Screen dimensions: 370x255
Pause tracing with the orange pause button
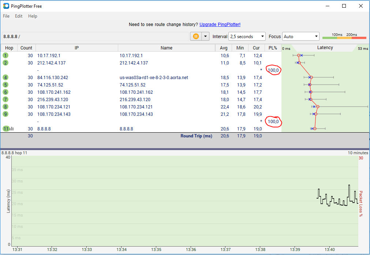pos(196,36)
